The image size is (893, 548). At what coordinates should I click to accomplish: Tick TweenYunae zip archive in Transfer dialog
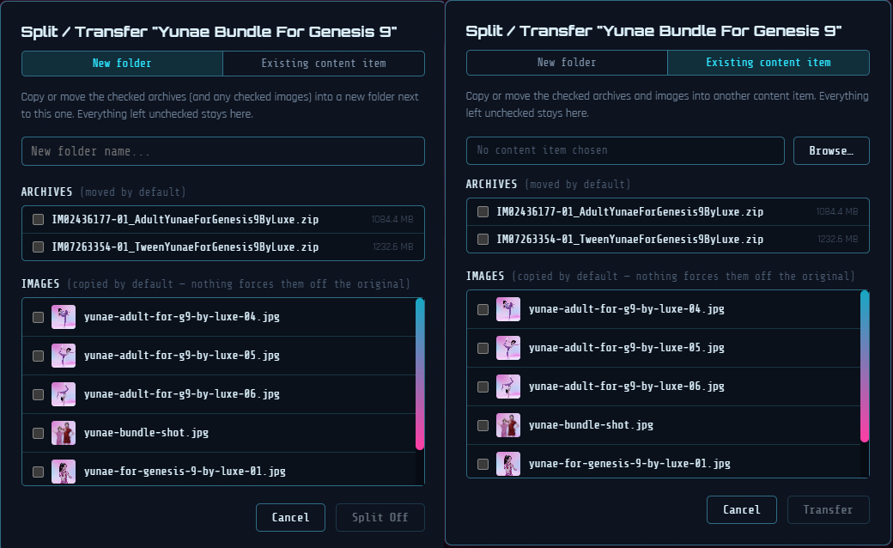[483, 240]
